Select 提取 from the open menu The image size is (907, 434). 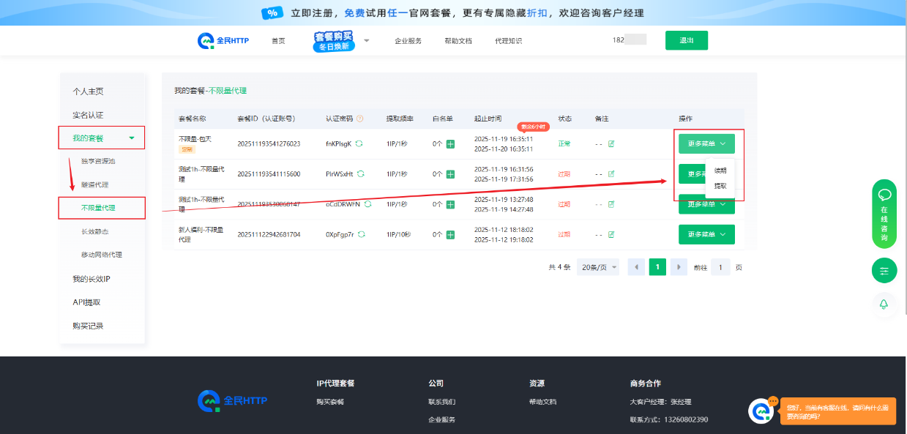click(x=720, y=186)
